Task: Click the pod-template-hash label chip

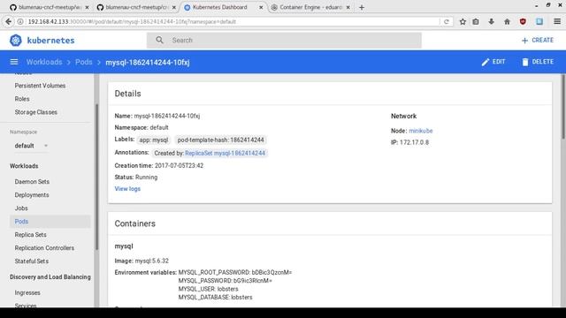Action: coord(220,140)
